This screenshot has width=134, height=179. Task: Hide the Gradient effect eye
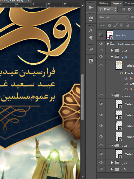pos(126,84)
